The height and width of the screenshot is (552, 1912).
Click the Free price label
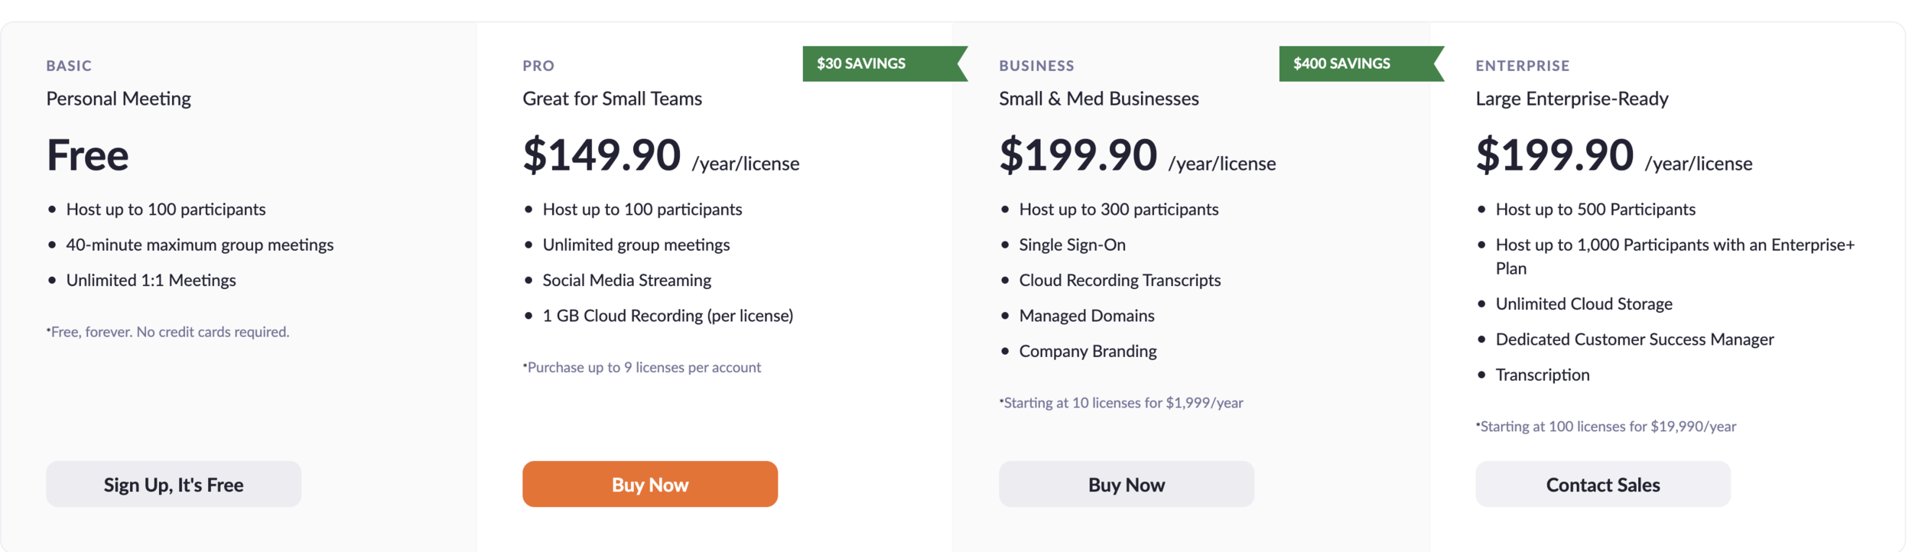click(87, 154)
